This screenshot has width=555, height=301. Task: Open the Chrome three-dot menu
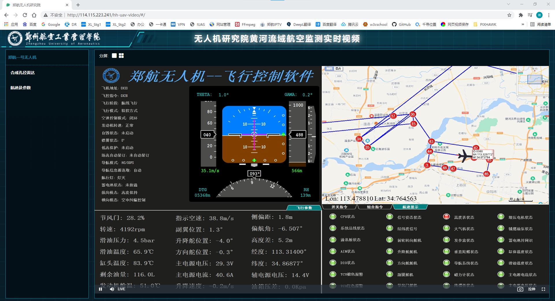coord(549,15)
